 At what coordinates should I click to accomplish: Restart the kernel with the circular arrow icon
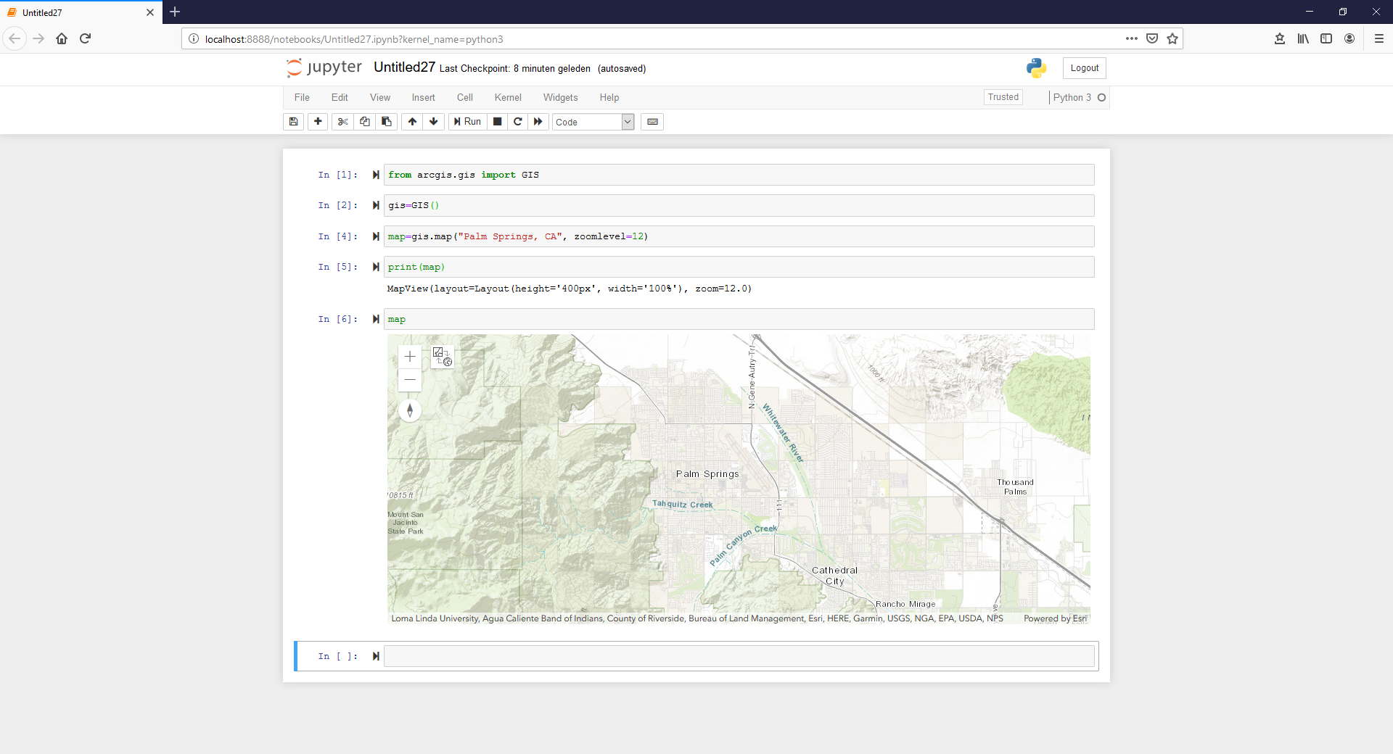click(x=517, y=122)
